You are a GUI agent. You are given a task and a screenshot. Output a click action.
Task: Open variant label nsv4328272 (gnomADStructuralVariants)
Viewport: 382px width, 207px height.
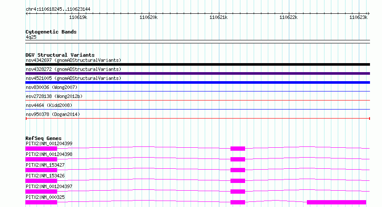pos(73,69)
